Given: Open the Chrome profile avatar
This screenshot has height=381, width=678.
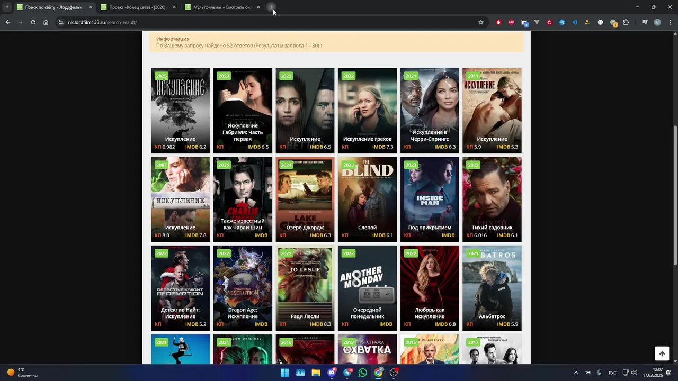Looking at the screenshot, I should click(657, 22).
